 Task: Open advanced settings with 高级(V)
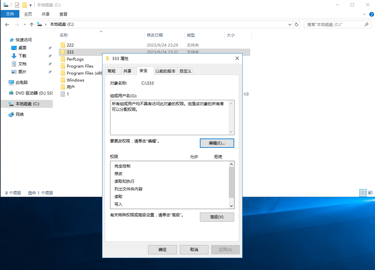click(217, 217)
